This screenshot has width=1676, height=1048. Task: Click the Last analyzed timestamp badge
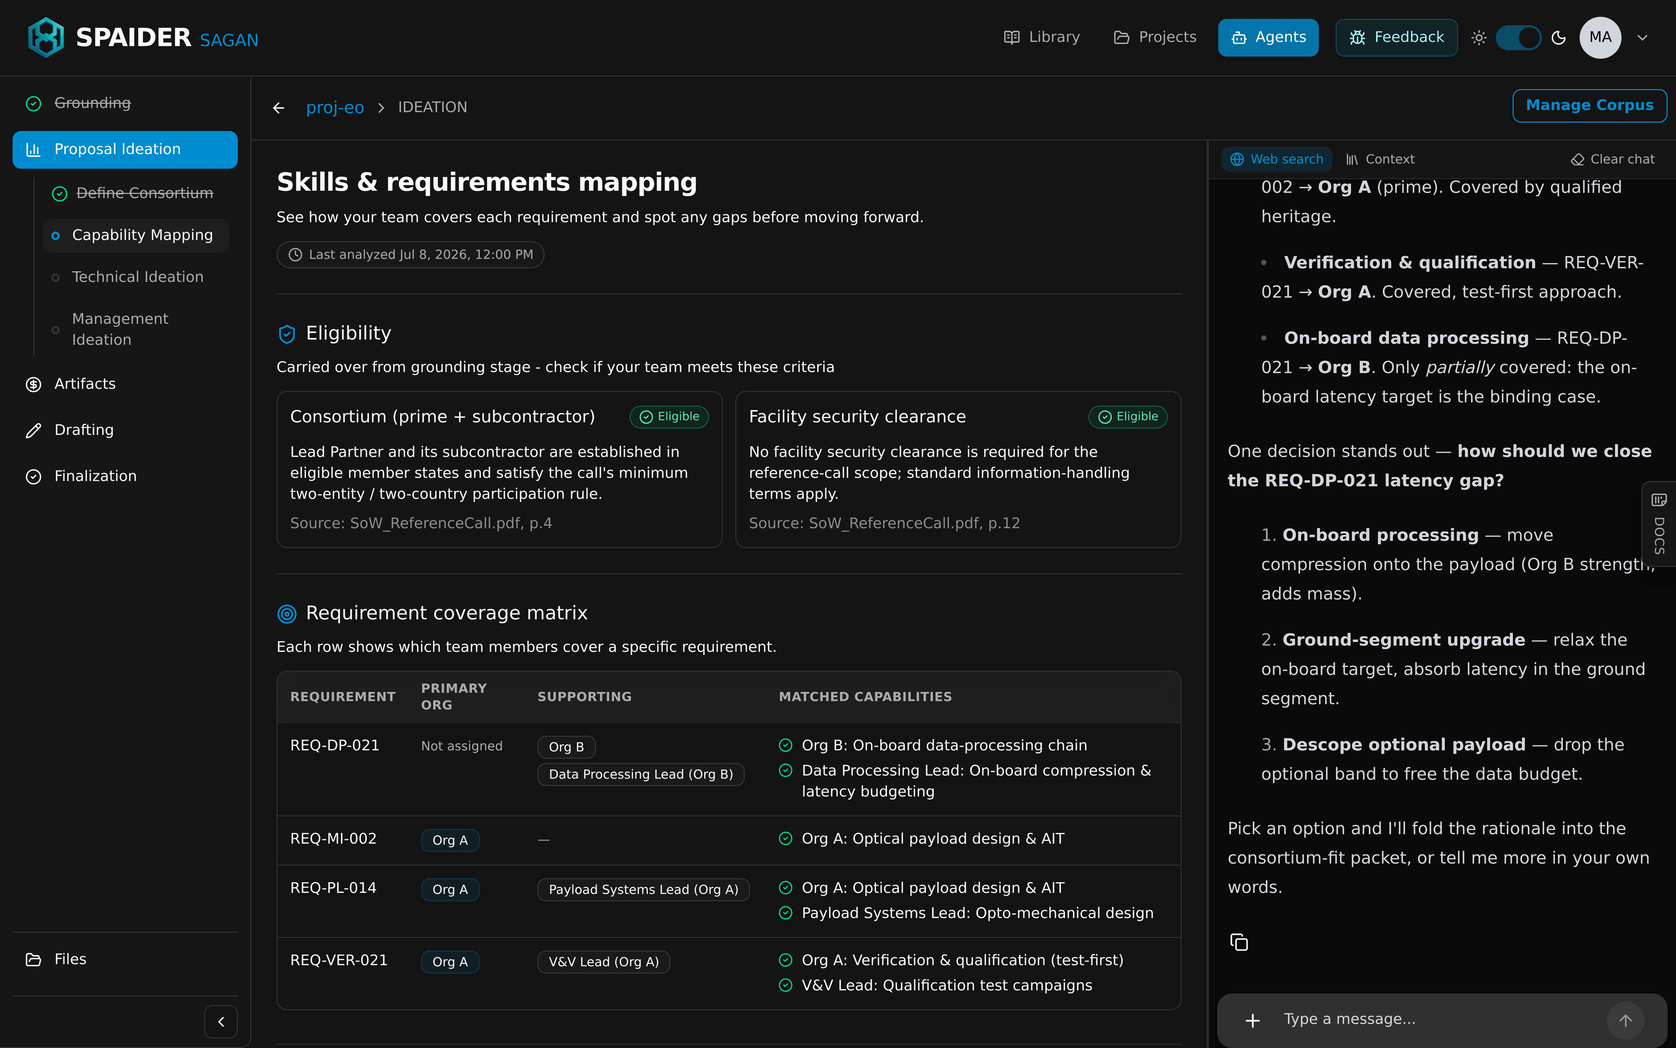pos(410,255)
